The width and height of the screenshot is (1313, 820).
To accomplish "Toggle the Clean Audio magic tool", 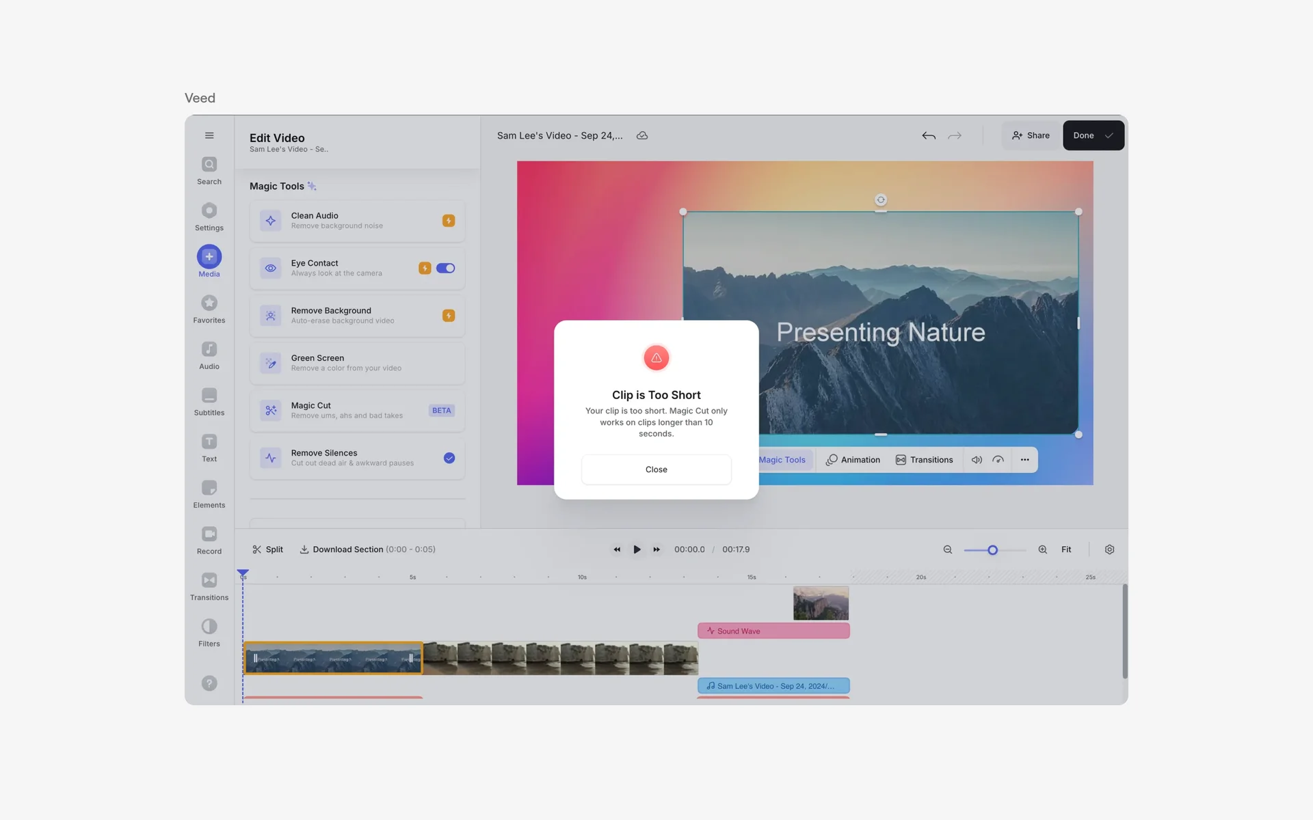I will 449,221.
